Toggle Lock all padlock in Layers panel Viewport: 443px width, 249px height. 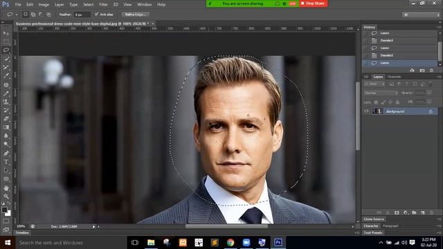tap(397, 102)
